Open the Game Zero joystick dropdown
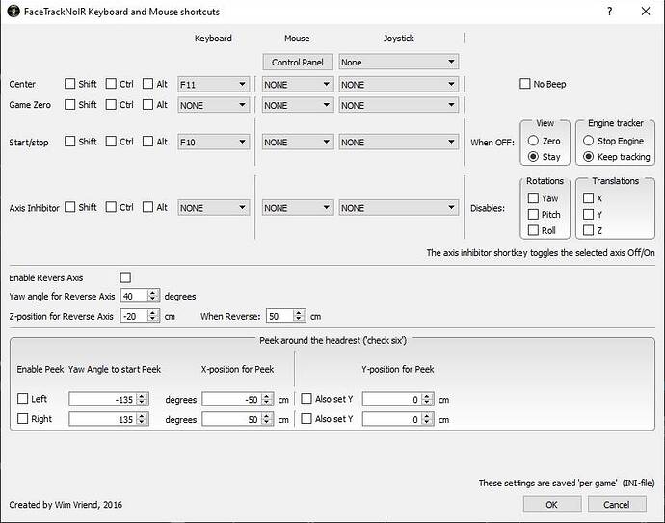The width and height of the screenshot is (665, 523). coord(398,105)
